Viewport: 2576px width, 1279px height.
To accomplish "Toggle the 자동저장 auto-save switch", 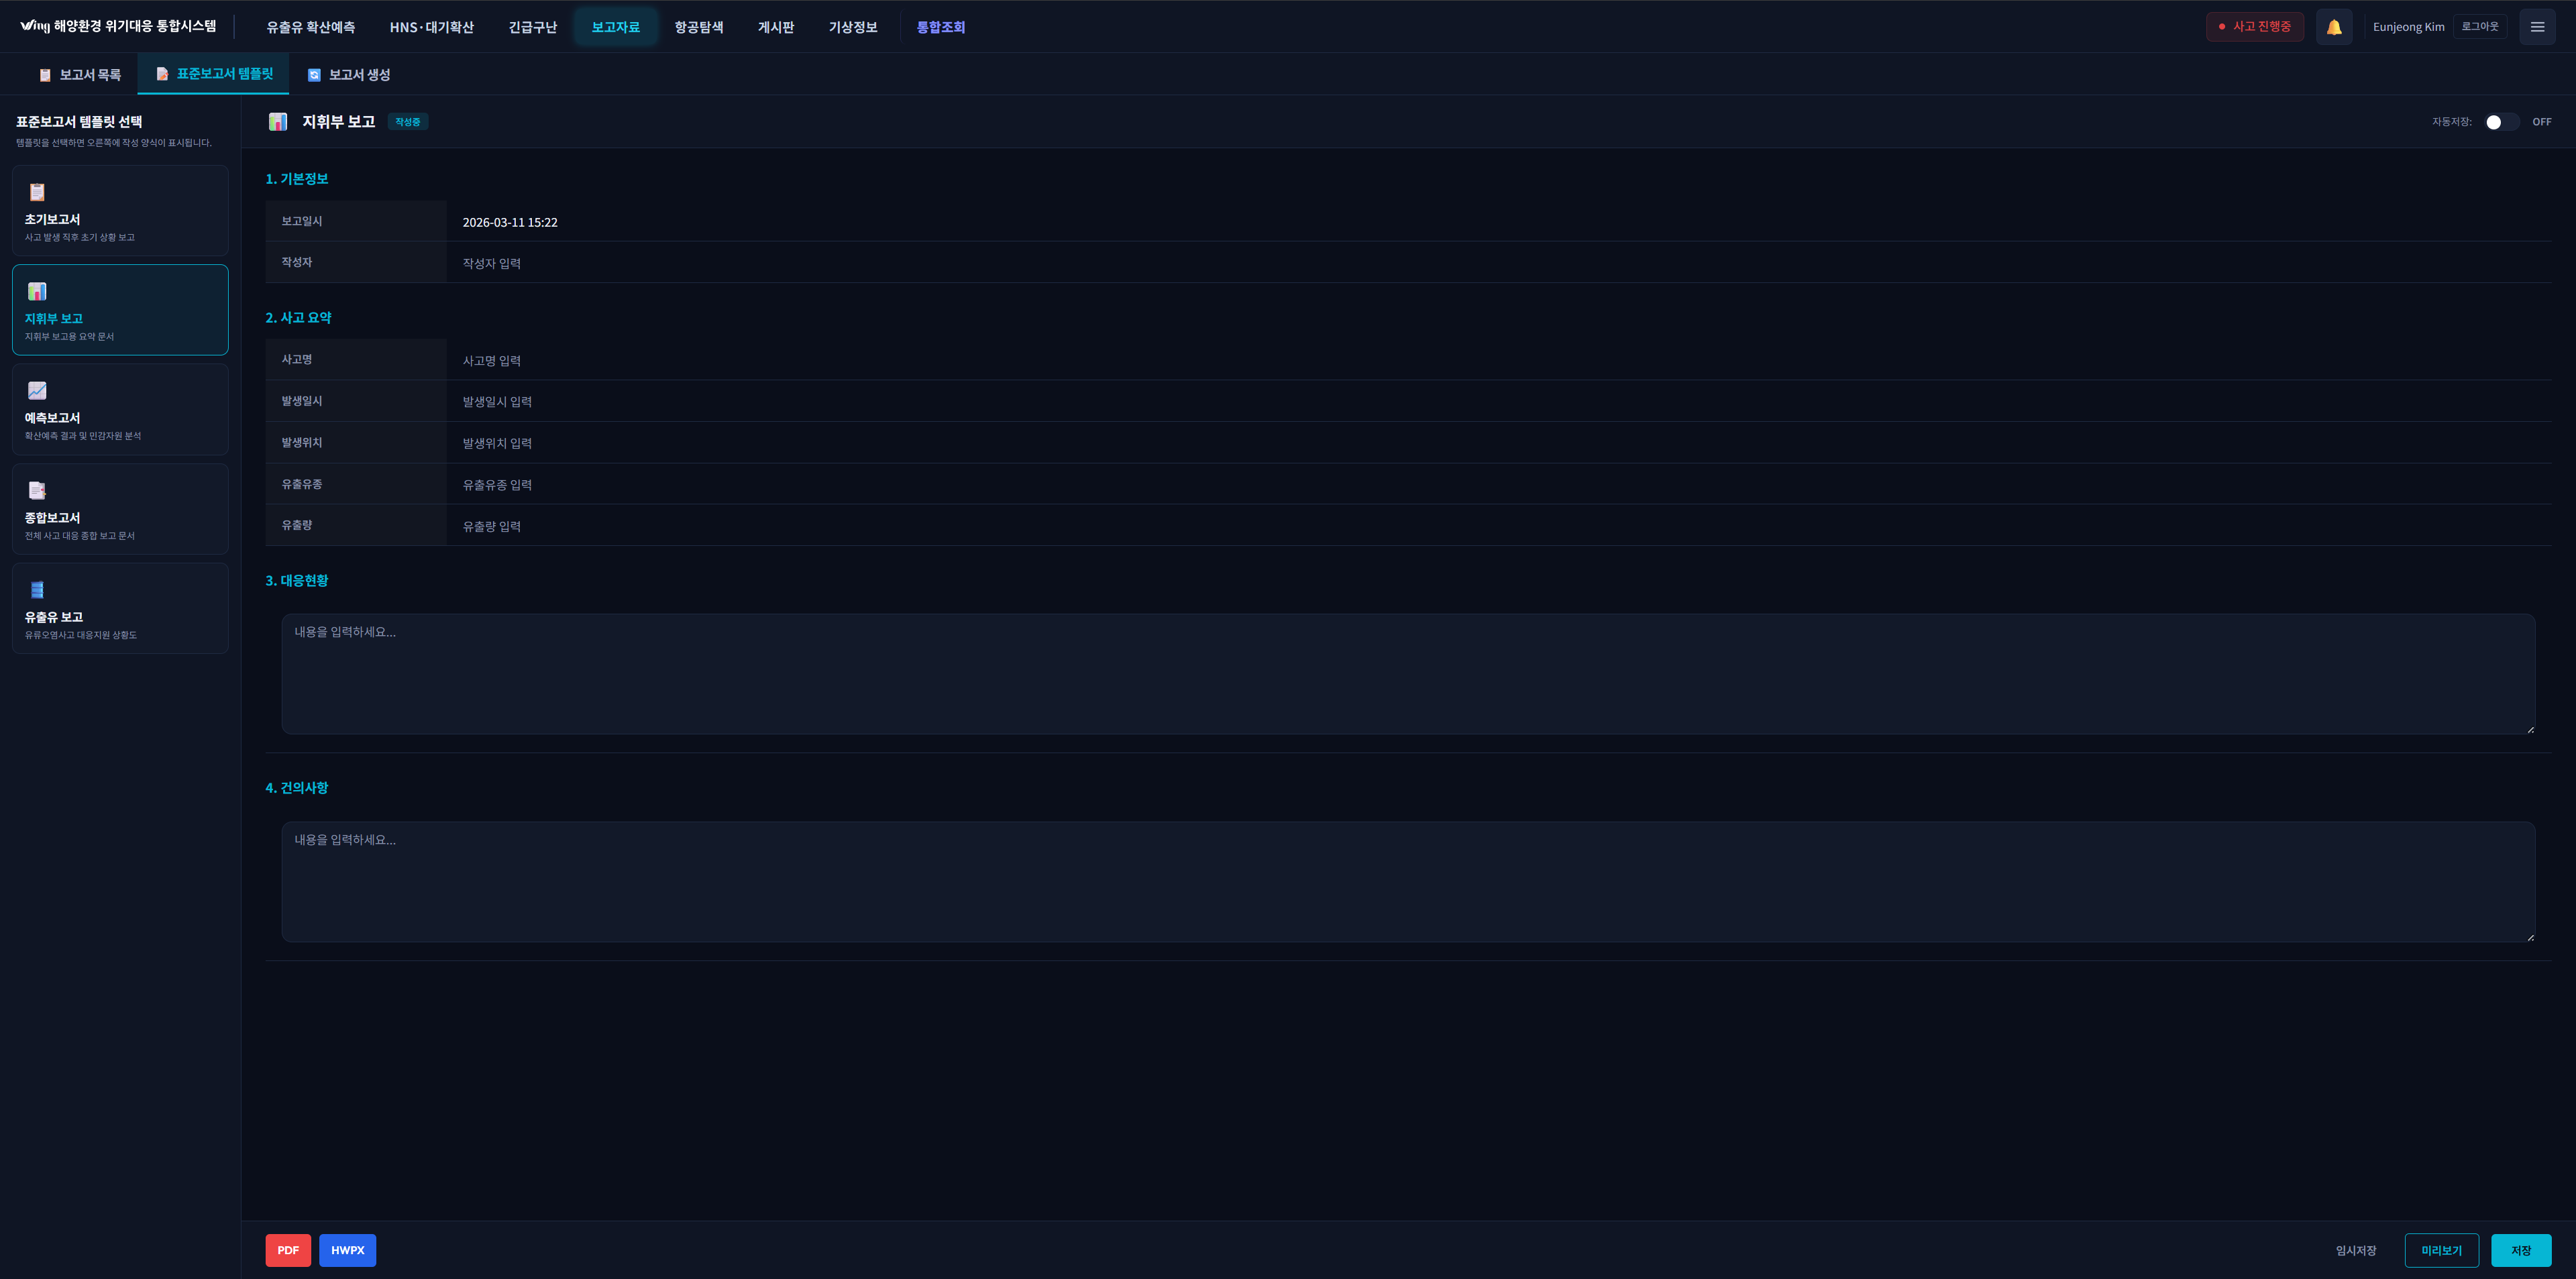I will (2501, 122).
